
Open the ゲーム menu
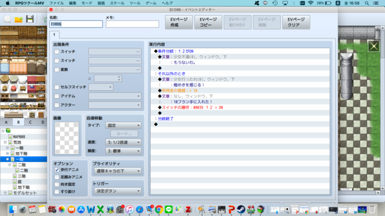click(x=151, y=3)
